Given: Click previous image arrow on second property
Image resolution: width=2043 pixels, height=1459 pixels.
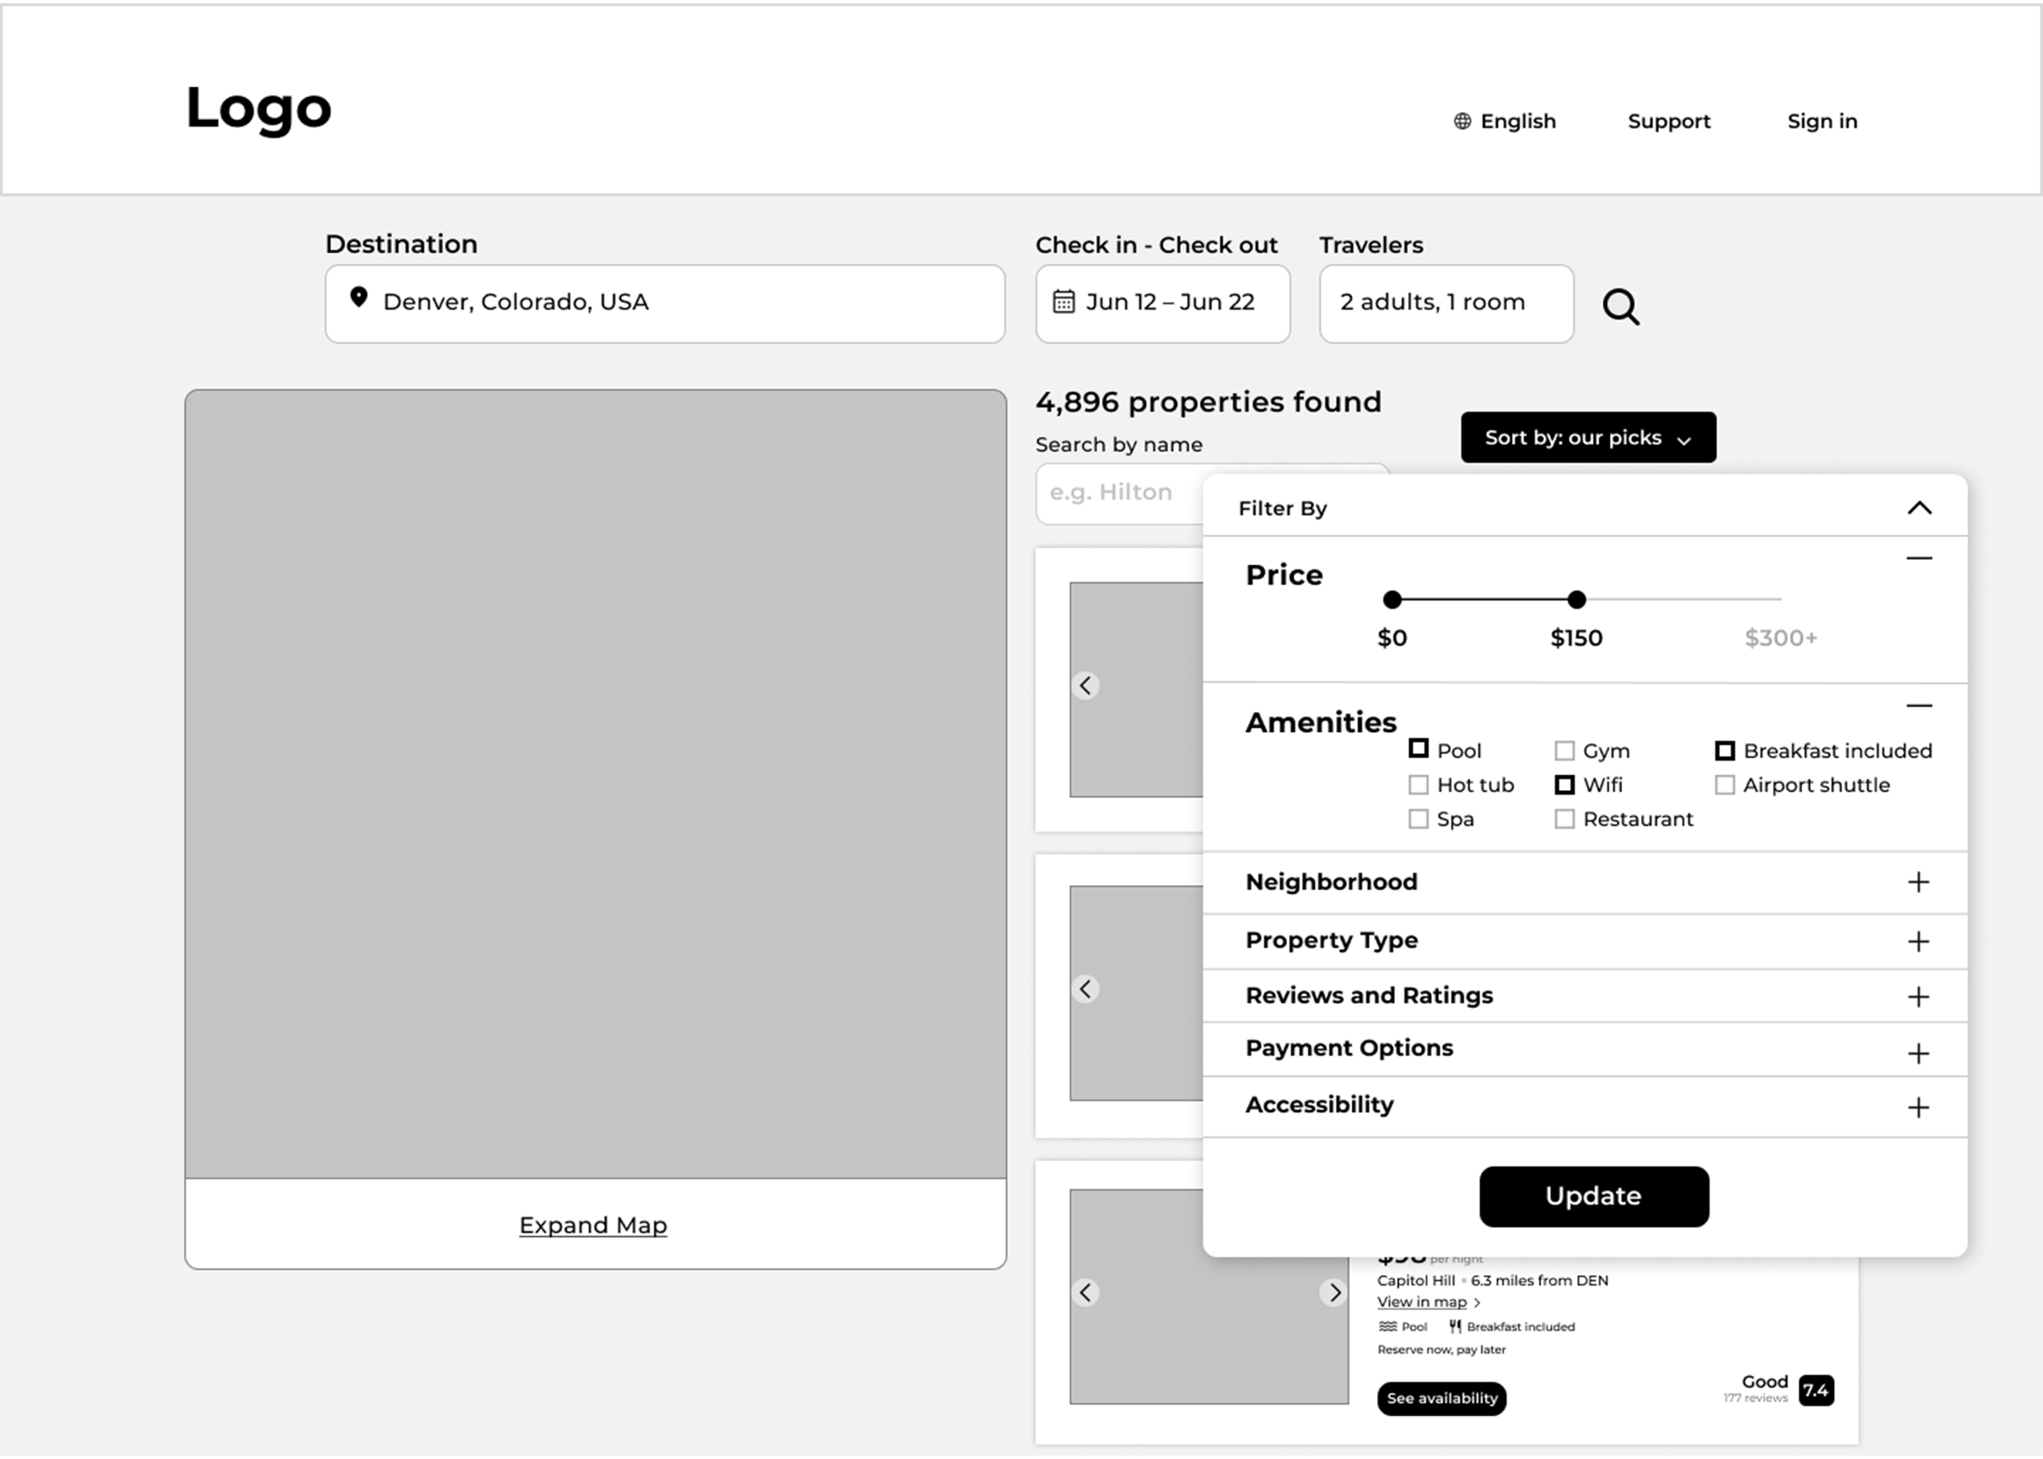Looking at the screenshot, I should click(1086, 989).
